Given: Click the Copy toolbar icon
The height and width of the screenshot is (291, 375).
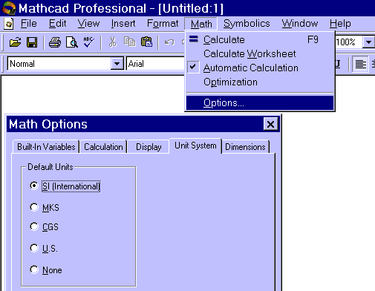Looking at the screenshot, I should click(x=130, y=42).
